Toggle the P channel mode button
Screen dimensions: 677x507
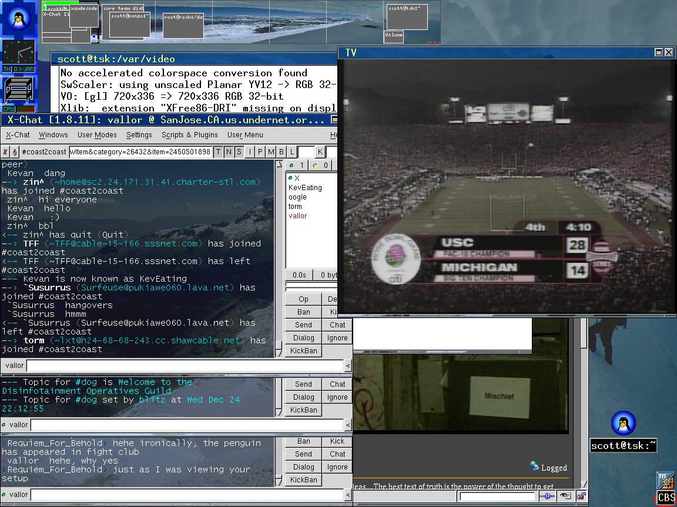260,152
